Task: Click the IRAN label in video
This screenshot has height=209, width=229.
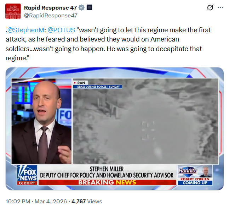Action: (80, 83)
